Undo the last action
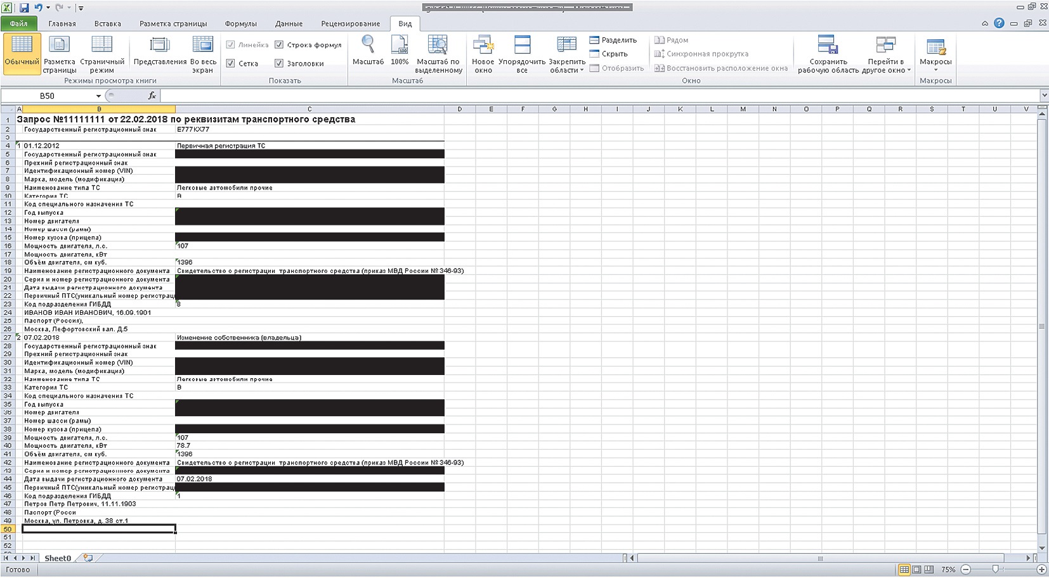The width and height of the screenshot is (1049, 579). coord(39,8)
